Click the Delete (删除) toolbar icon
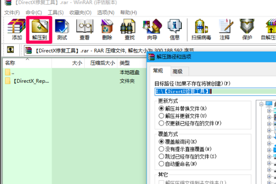 click(107, 29)
